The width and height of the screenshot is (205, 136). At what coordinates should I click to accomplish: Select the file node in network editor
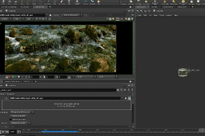click(x=183, y=72)
